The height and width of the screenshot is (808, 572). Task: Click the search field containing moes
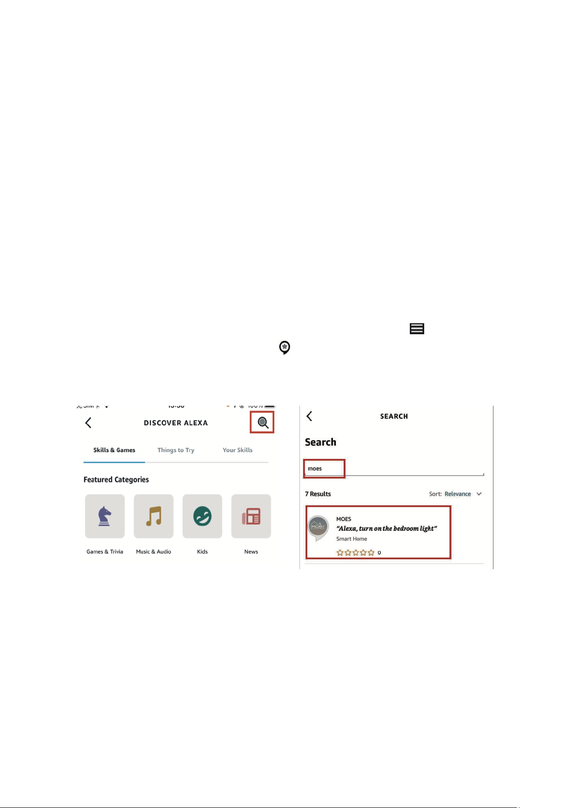click(394, 468)
